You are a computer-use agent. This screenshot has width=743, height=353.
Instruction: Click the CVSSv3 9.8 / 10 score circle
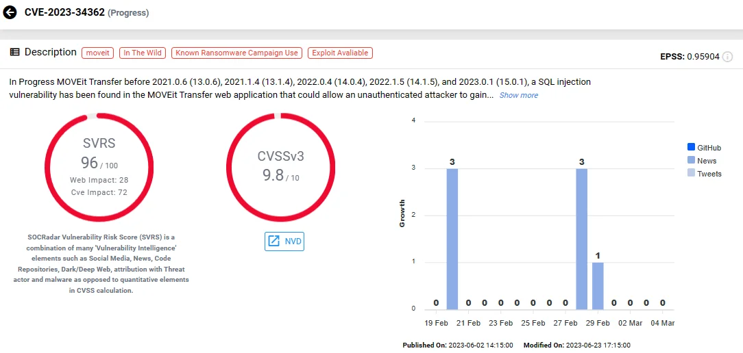(280, 167)
